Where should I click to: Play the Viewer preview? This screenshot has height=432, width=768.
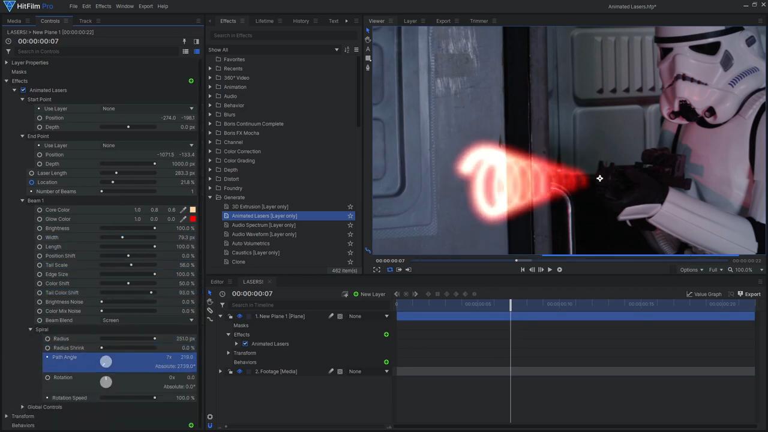(550, 270)
